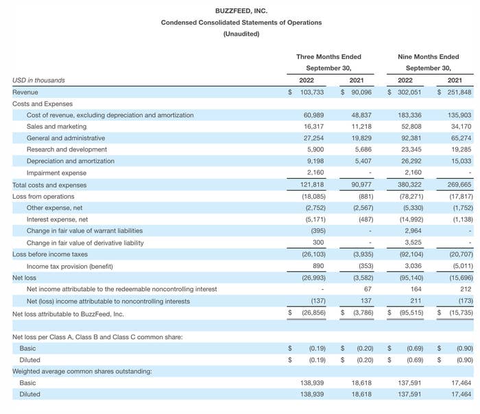The image size is (480, 414).
Task: Select 'Condensed Consolidated Statements of Operations' heading
Action: click(241, 23)
